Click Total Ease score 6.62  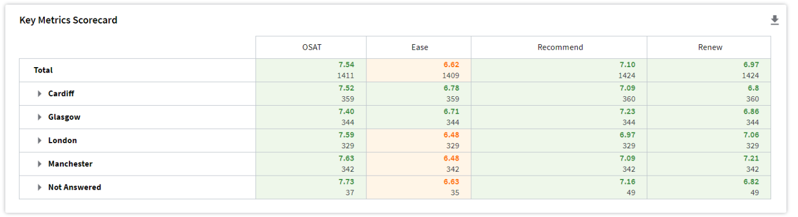click(x=451, y=65)
